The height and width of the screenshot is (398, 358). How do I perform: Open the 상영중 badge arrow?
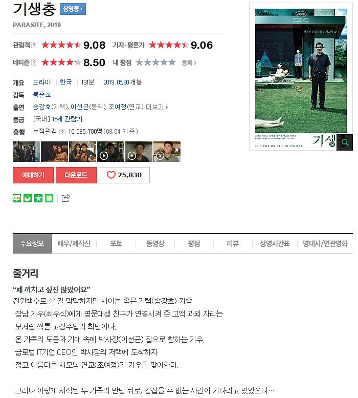73,9
